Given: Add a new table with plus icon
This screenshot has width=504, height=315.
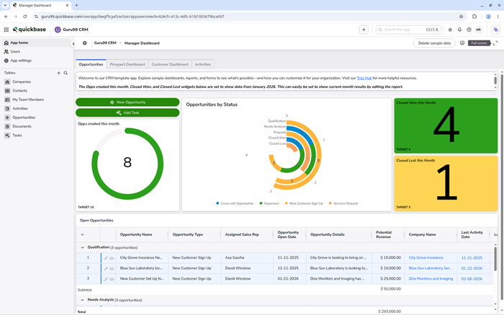Looking at the screenshot, I should pos(58,73).
